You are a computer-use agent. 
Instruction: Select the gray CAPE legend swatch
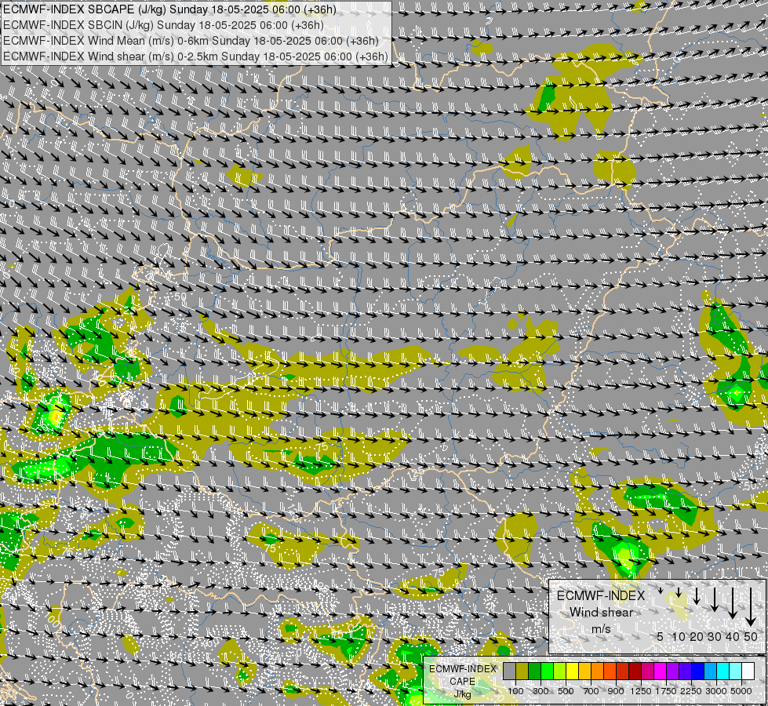tap(509, 671)
